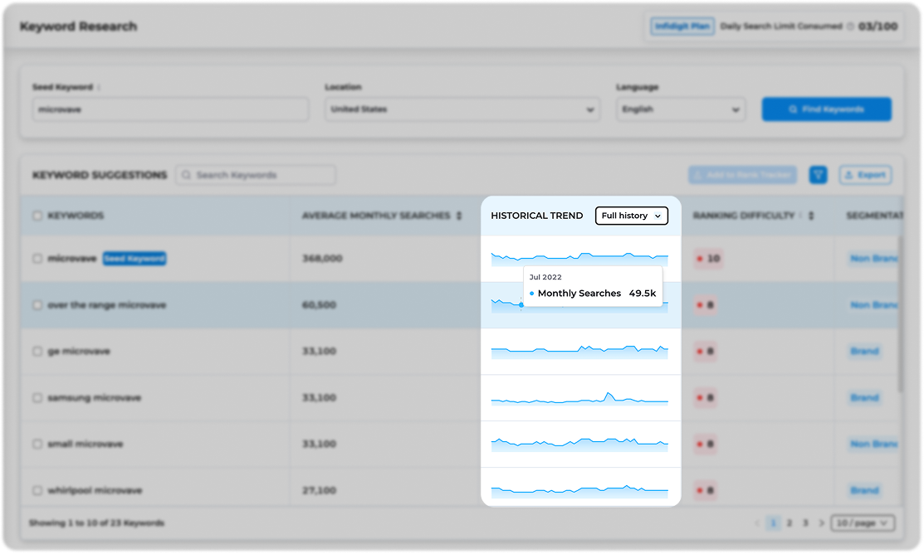This screenshot has height=554, width=924.
Task: Open the Language dropdown set to English
Action: (680, 109)
